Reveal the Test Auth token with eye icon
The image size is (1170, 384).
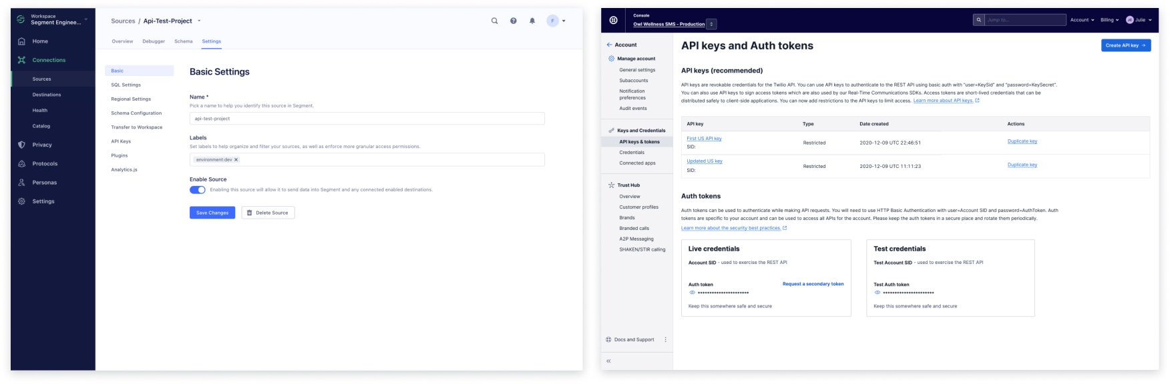click(877, 293)
